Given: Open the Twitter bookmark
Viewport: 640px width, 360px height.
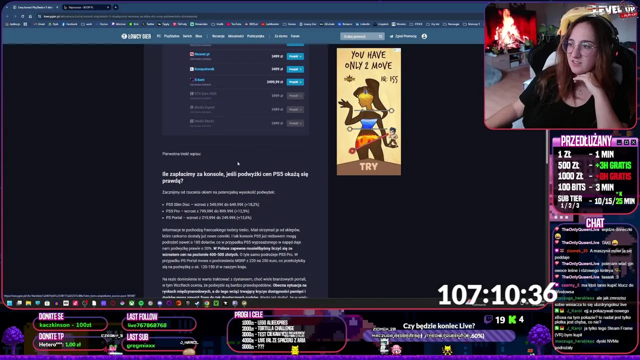Looking at the screenshot, I should pyautogui.click(x=148, y=24).
